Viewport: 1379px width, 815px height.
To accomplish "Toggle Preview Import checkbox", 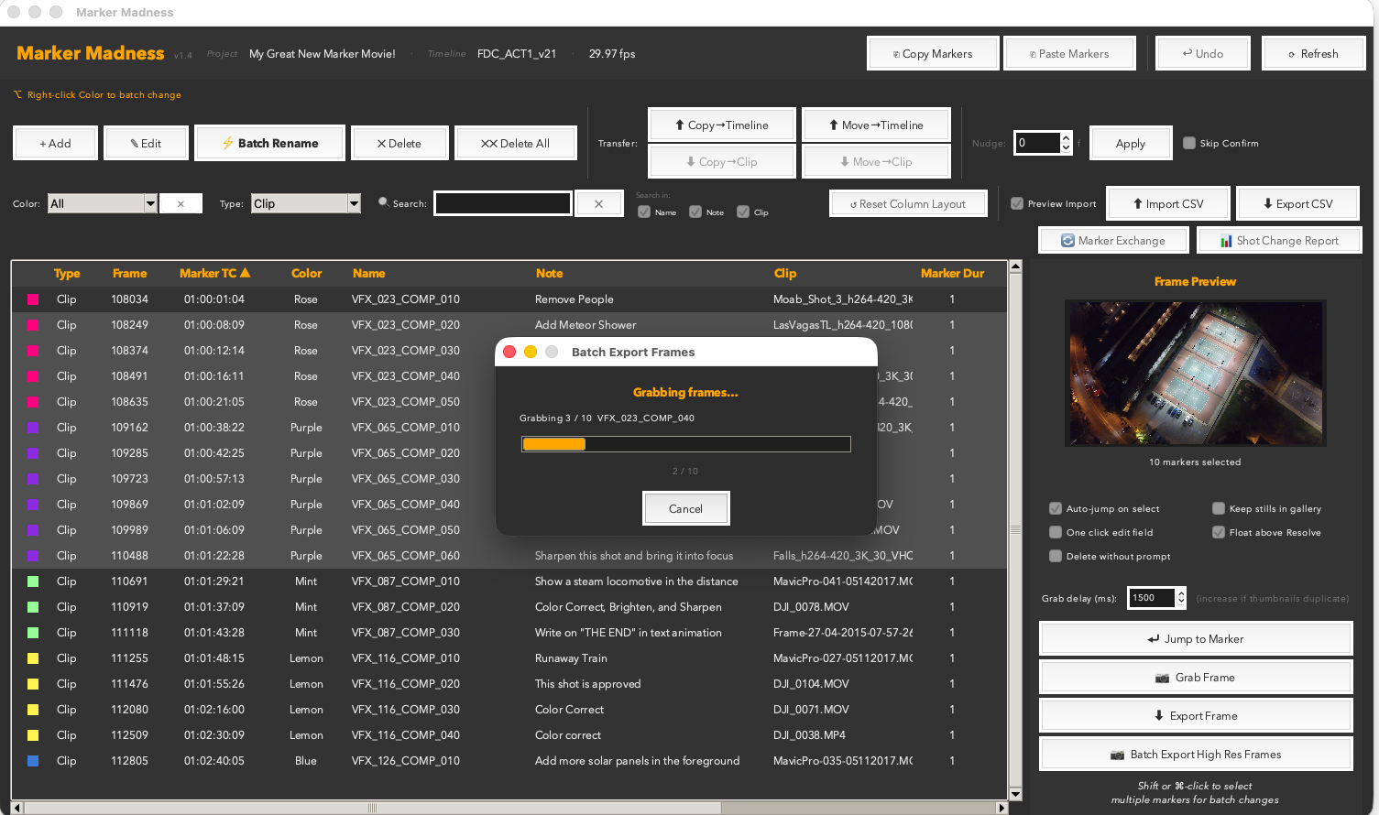I will pyautogui.click(x=1017, y=203).
